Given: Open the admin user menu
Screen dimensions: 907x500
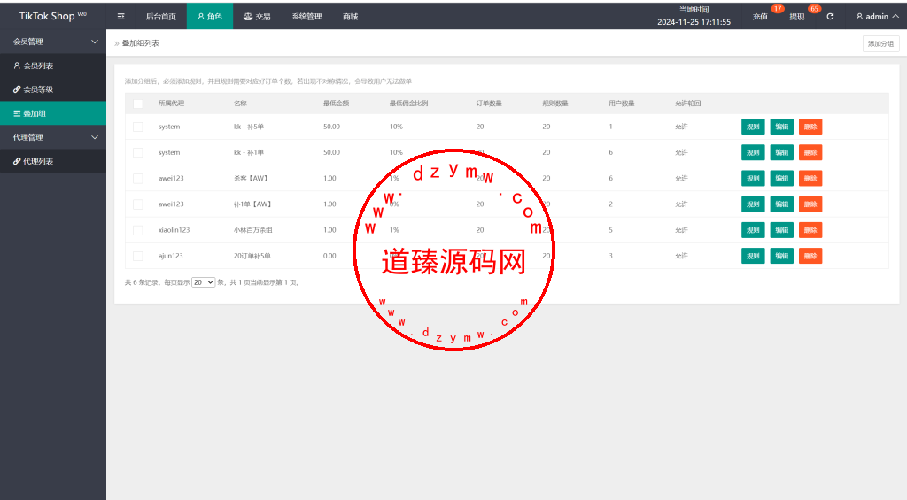Looking at the screenshot, I should pyautogui.click(x=878, y=16).
